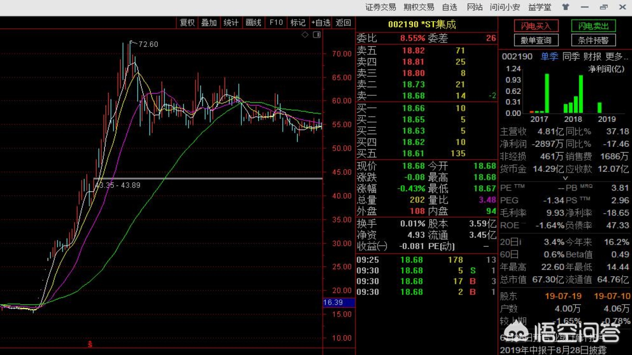Click the 43.35 - 43.89 line label
Viewport: 632px width, 355px height.
[118, 185]
